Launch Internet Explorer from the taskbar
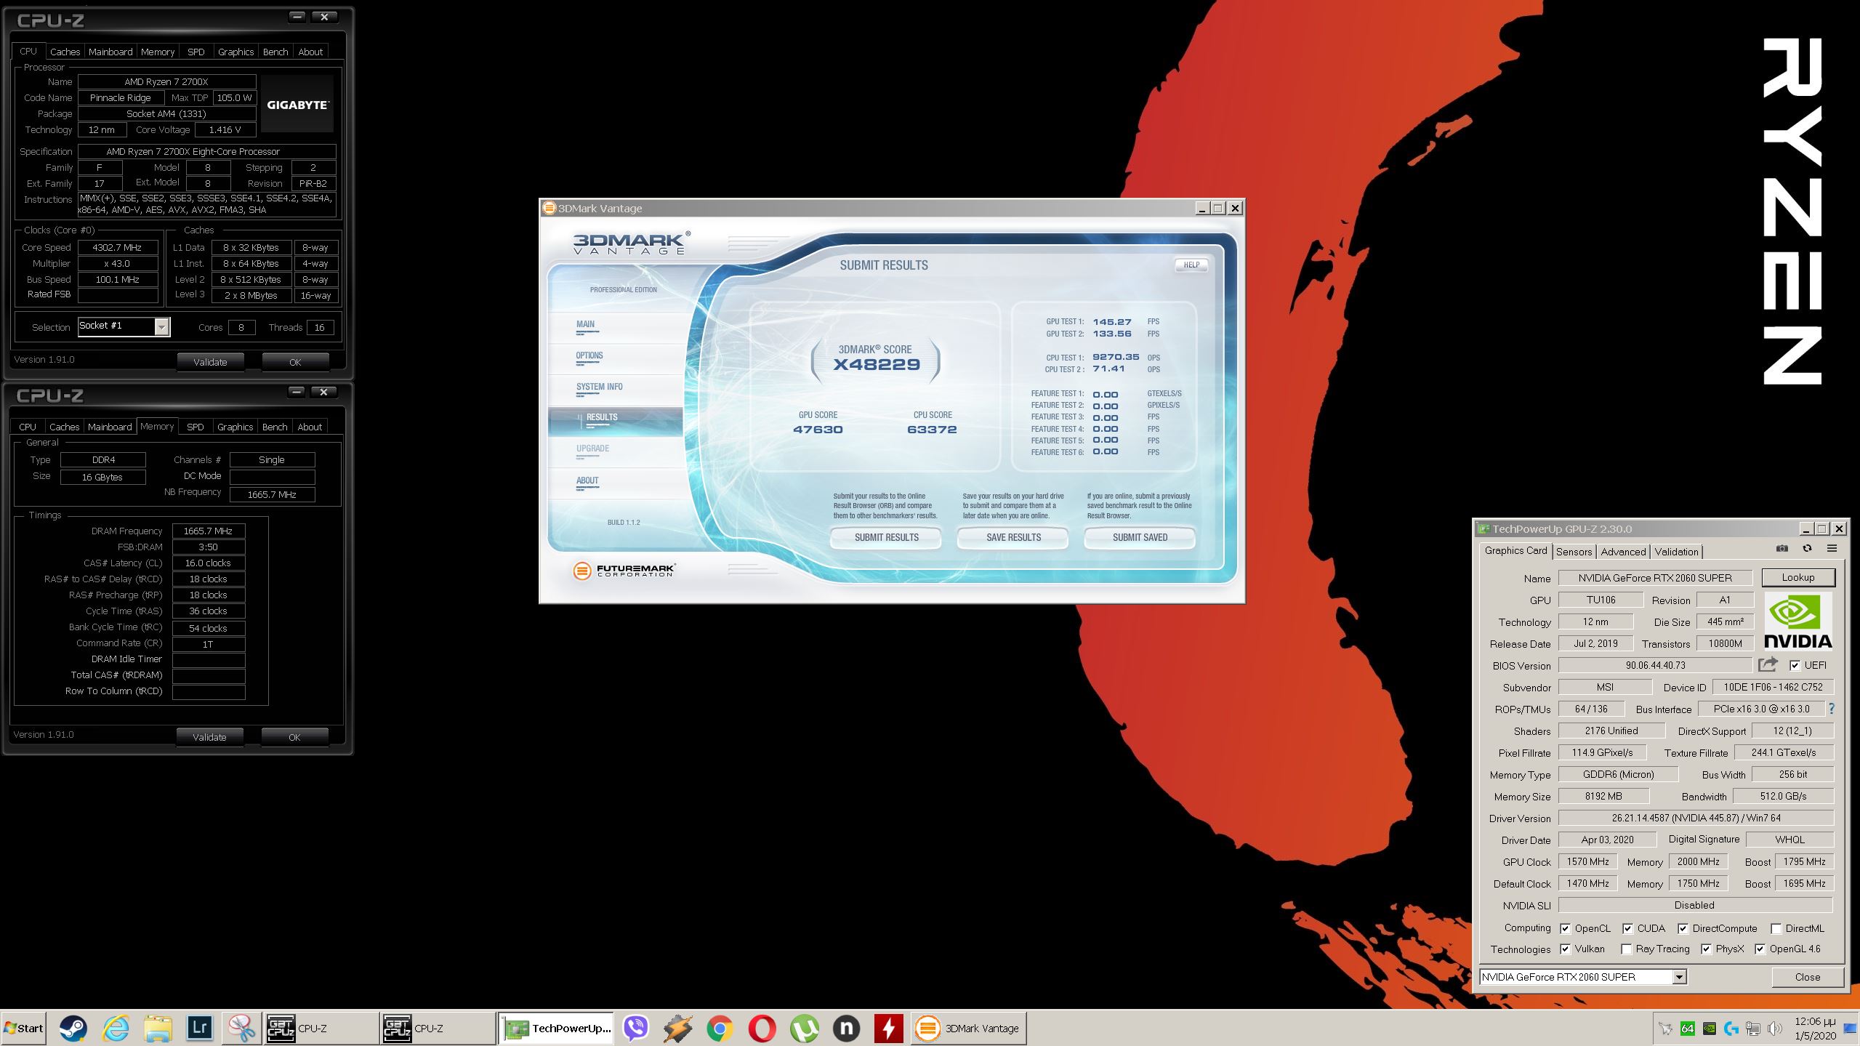1860x1046 pixels. point(116,1028)
